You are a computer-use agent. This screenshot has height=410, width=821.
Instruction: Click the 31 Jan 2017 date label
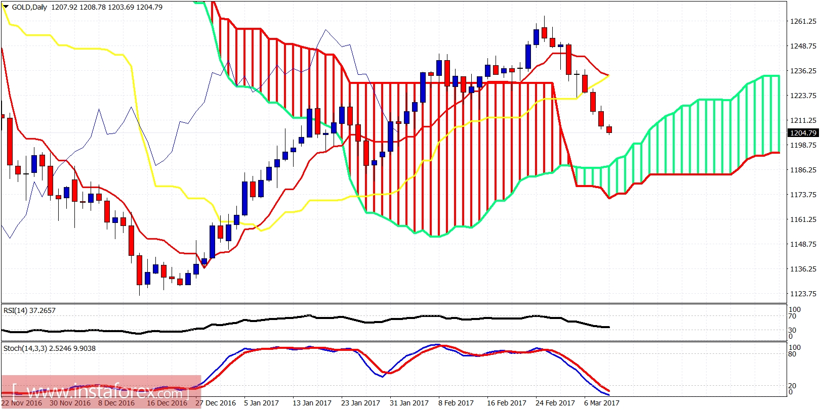(x=409, y=403)
